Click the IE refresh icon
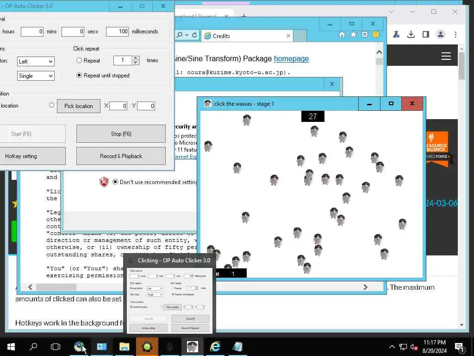The width and height of the screenshot is (474, 356). coord(194,35)
